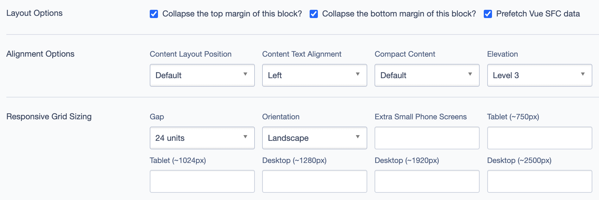Uncheck Collapse the bottom margin checkbox
The image size is (599, 200).
pyautogui.click(x=314, y=14)
